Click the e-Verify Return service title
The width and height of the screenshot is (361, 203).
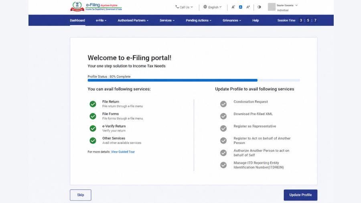point(114,126)
